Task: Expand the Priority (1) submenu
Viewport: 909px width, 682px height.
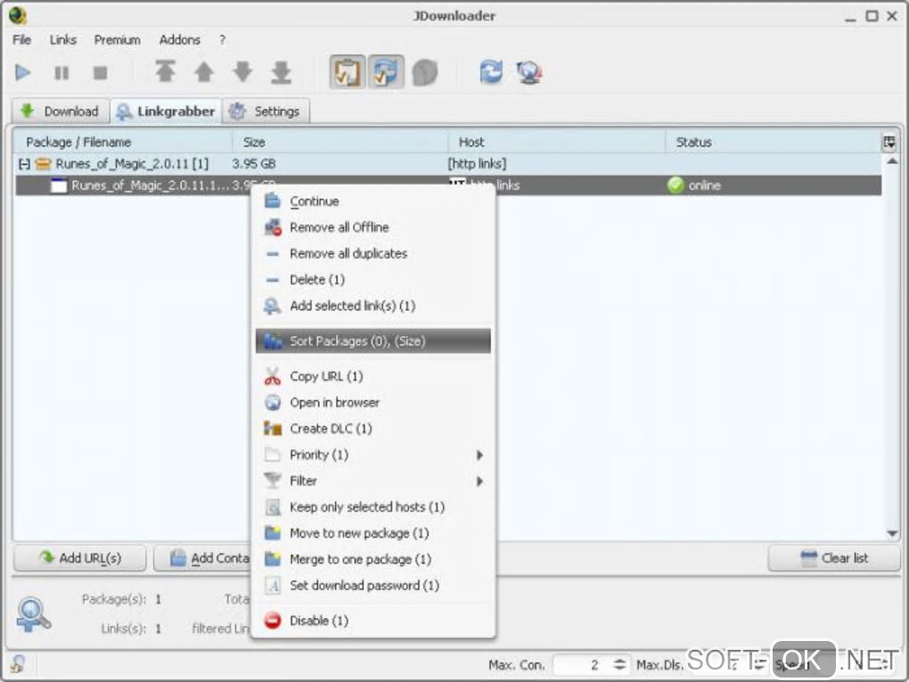Action: tap(373, 455)
